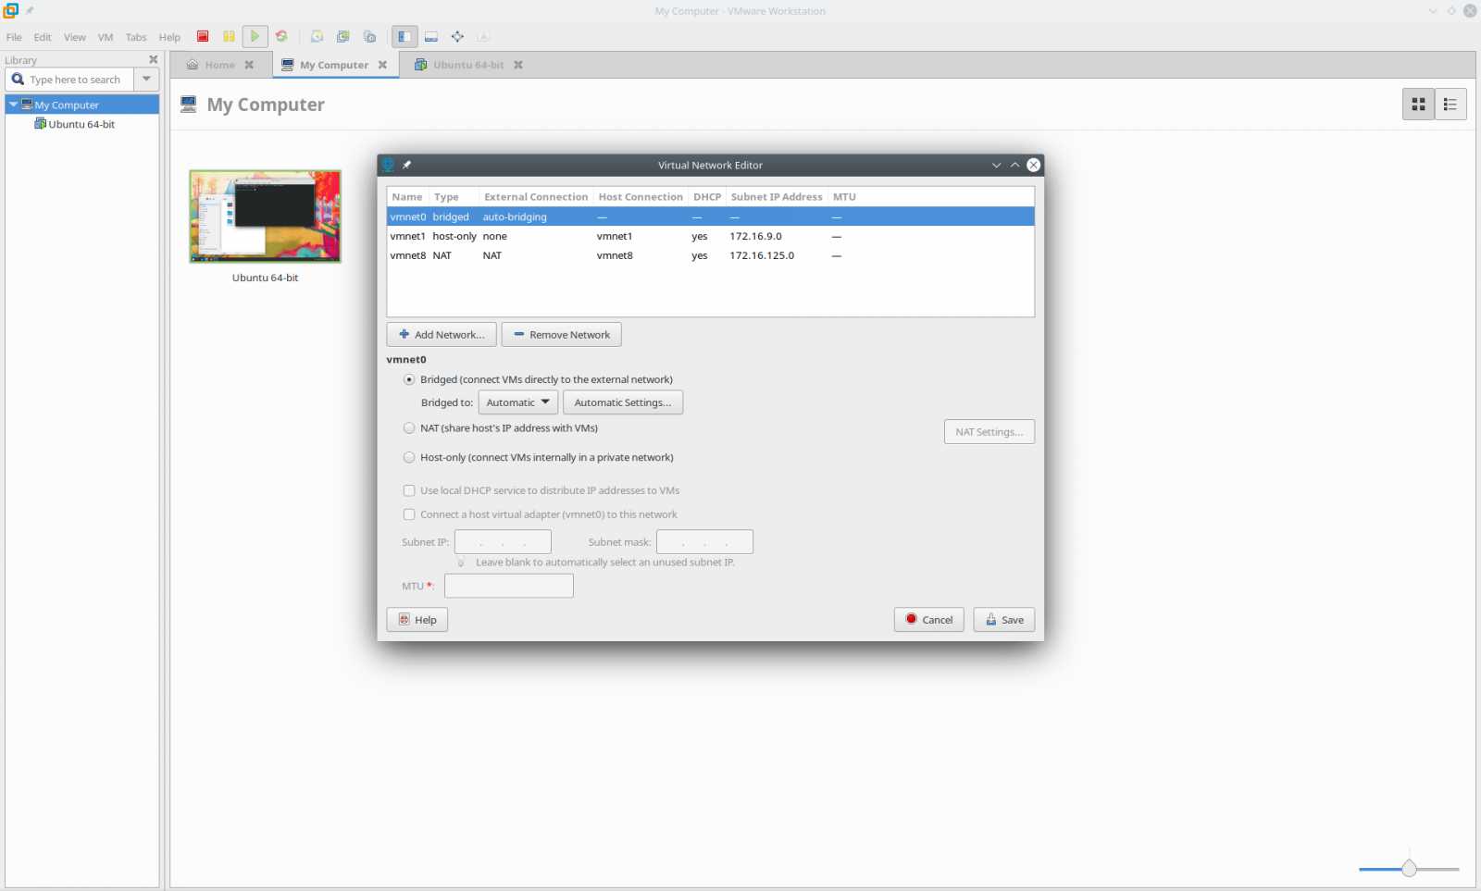Click Save in Virtual Network Editor
The height and width of the screenshot is (891, 1481).
click(x=1004, y=620)
